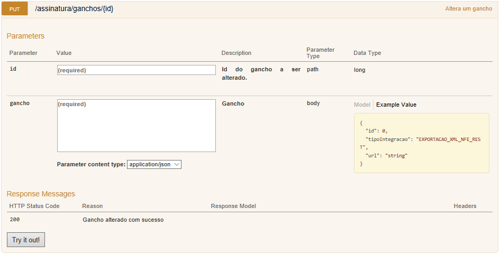The image size is (500, 255).
Task: Click the 'gancho' parameter name label
Action: click(20, 103)
